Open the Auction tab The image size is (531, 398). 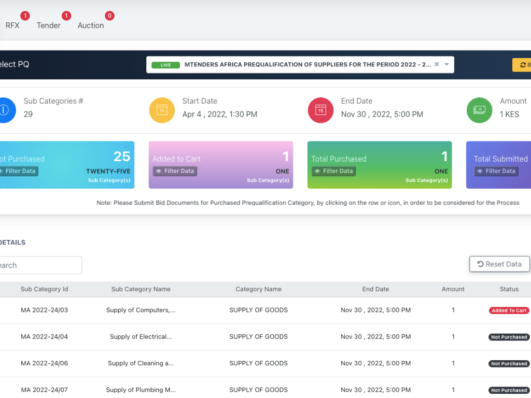pyautogui.click(x=91, y=25)
